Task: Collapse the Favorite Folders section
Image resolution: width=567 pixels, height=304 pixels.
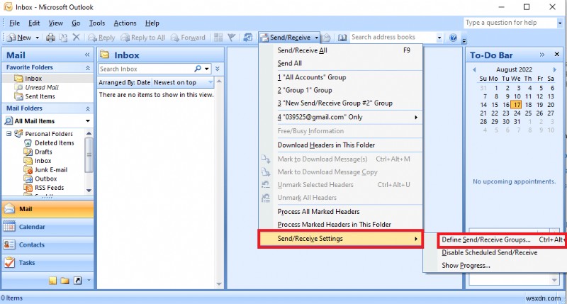Action: (87, 67)
